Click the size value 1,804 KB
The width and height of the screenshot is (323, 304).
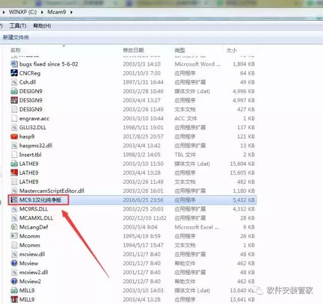(244, 64)
